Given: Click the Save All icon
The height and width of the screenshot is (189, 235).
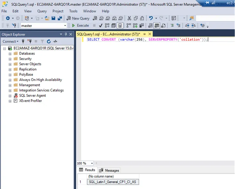Looking at the screenshot, I should [x=60, y=18].
